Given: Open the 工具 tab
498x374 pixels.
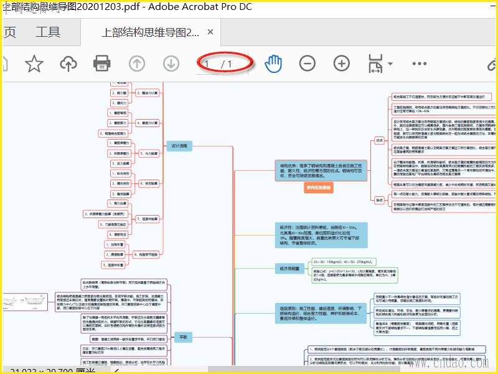Looking at the screenshot, I should (48, 32).
